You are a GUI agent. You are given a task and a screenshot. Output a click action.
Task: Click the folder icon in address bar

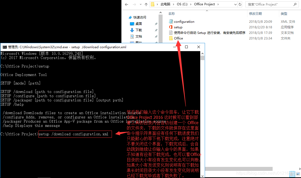(152, 4)
